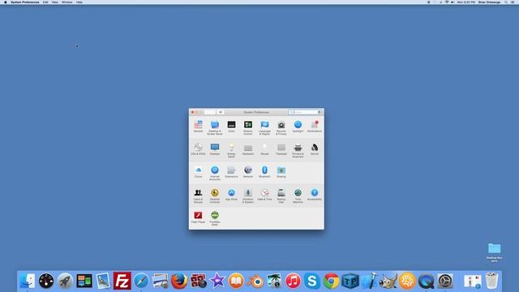Click the forward arrow in System Preferences toolbar
The width and height of the screenshot is (519, 292).
click(x=212, y=112)
